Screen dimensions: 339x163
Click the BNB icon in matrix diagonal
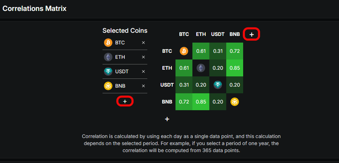click(x=235, y=102)
